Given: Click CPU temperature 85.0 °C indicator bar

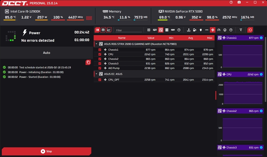Looking at the screenshot, I should click(x=10, y=20).
